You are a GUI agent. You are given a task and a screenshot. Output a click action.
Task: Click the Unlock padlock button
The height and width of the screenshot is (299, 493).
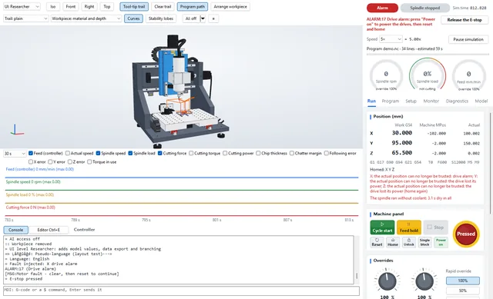pos(409,242)
